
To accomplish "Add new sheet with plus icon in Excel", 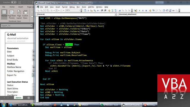I will [29, 98].
